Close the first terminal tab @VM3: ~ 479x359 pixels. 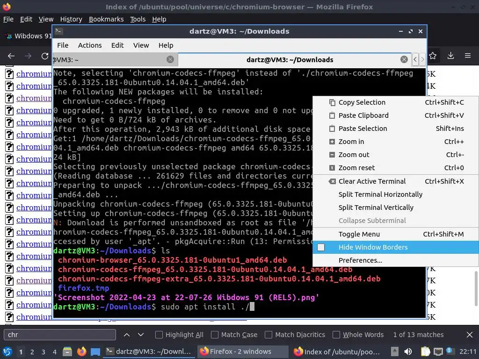pos(170,59)
